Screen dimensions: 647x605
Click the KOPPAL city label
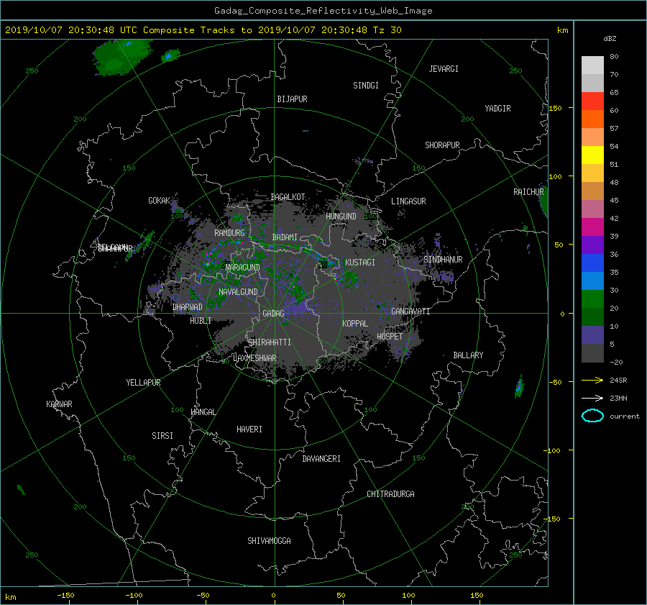pos(355,324)
